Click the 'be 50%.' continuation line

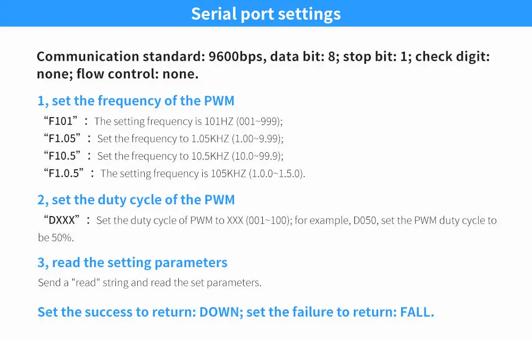coord(56,237)
